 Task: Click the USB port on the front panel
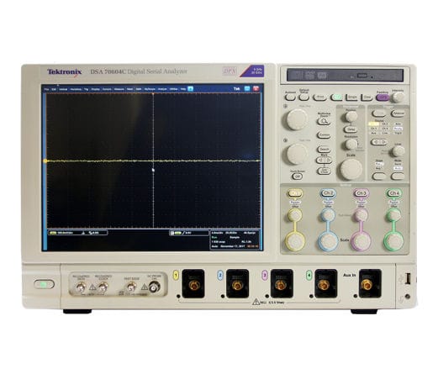click(408, 279)
